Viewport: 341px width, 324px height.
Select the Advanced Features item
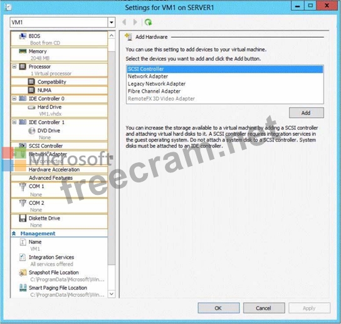tap(59, 178)
